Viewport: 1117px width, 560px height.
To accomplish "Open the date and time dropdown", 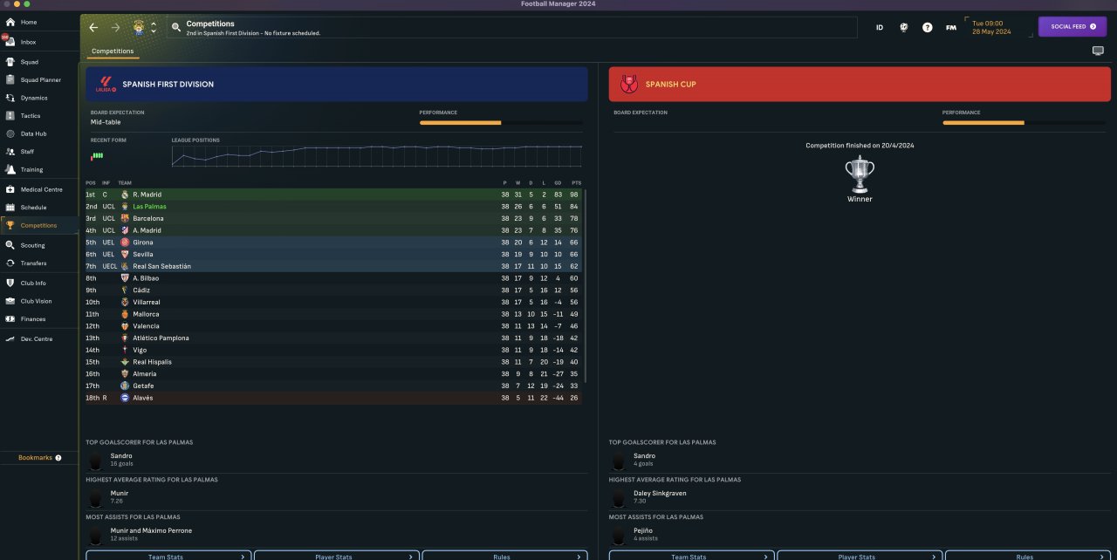I will [x=991, y=27].
